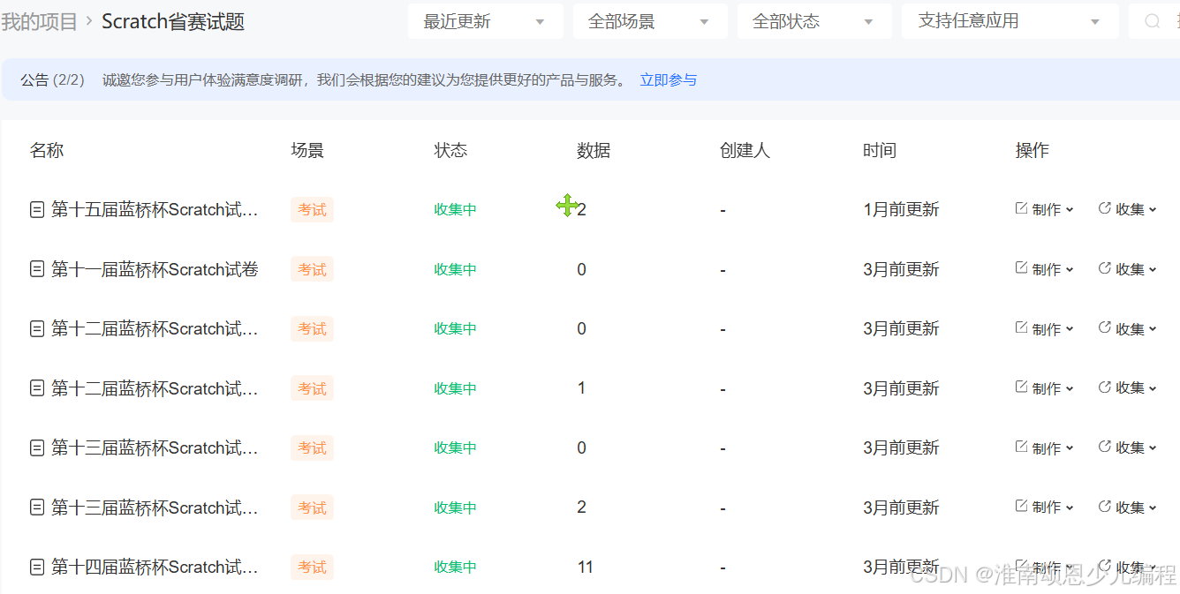This screenshot has height=594, width=1180.
Task: Click the document icon of 第十四届蓝桥杯Scratch row
Action: [x=37, y=568]
